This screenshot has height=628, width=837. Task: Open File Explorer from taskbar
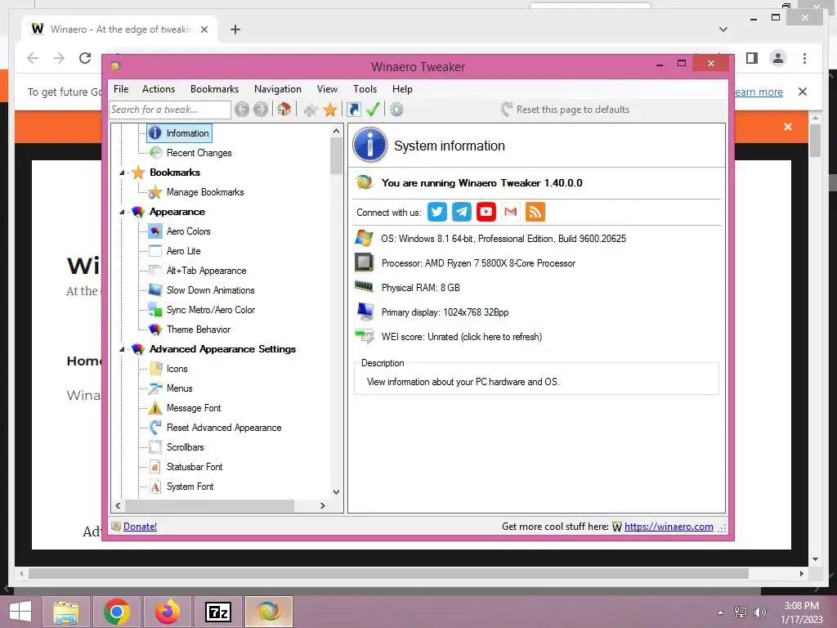coord(66,612)
